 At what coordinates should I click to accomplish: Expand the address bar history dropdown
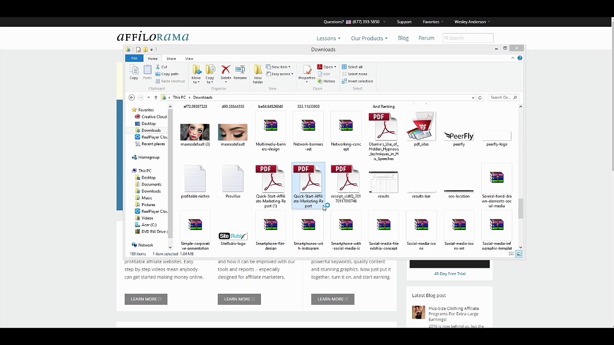click(473, 97)
